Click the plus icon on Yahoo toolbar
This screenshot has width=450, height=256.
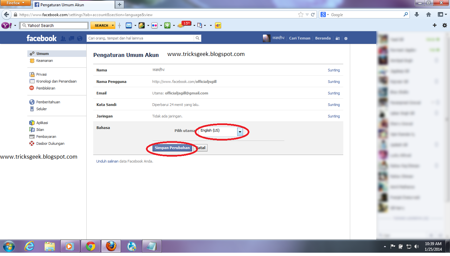click(435, 25)
